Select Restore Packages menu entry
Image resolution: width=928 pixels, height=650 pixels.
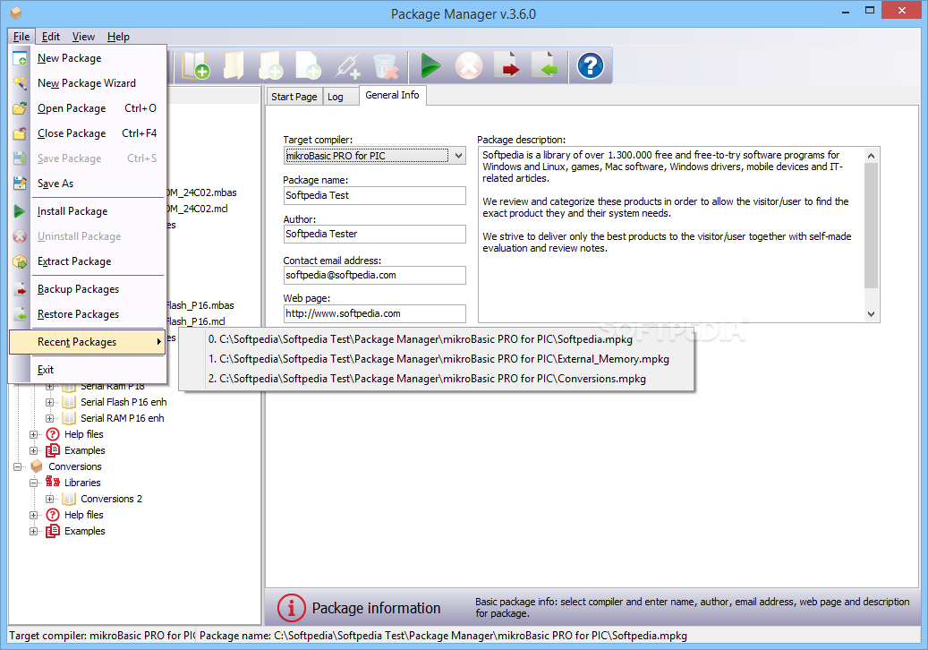(x=88, y=313)
